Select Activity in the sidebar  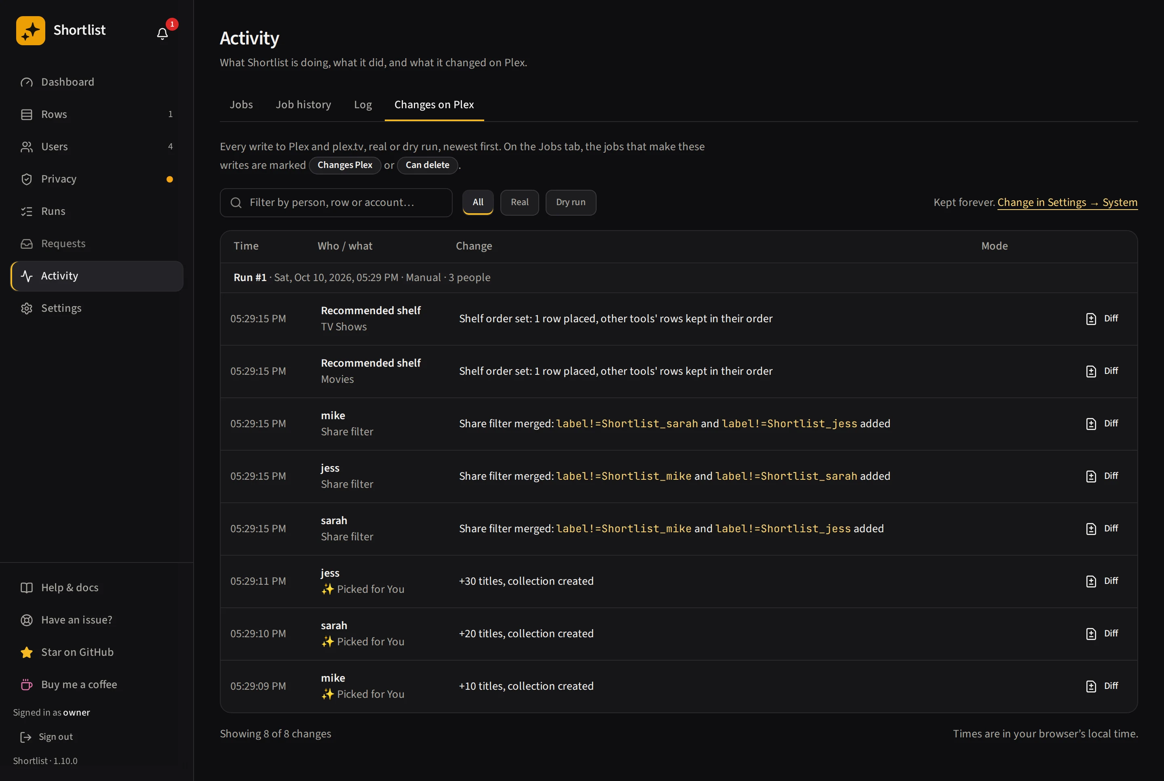(97, 276)
